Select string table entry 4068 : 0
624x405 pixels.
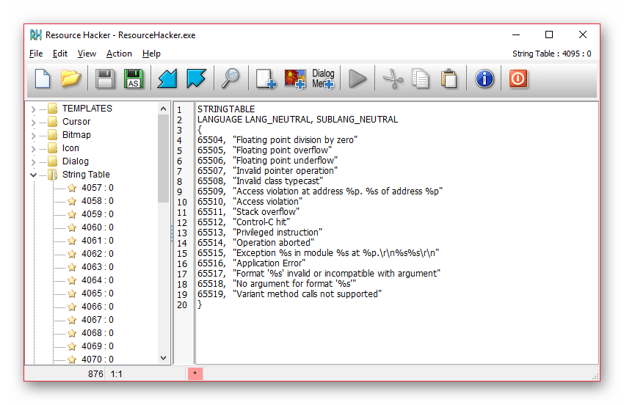point(98,332)
